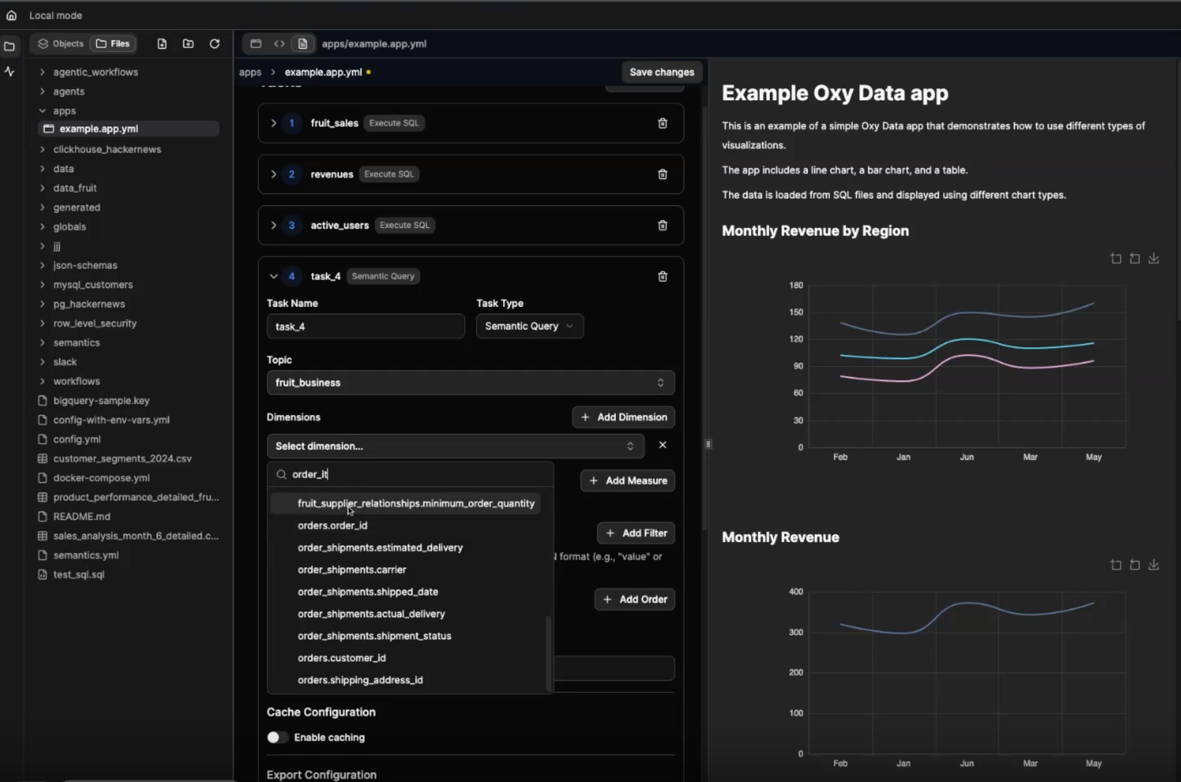Open the Topic fruit_business dropdown

pyautogui.click(x=470, y=382)
